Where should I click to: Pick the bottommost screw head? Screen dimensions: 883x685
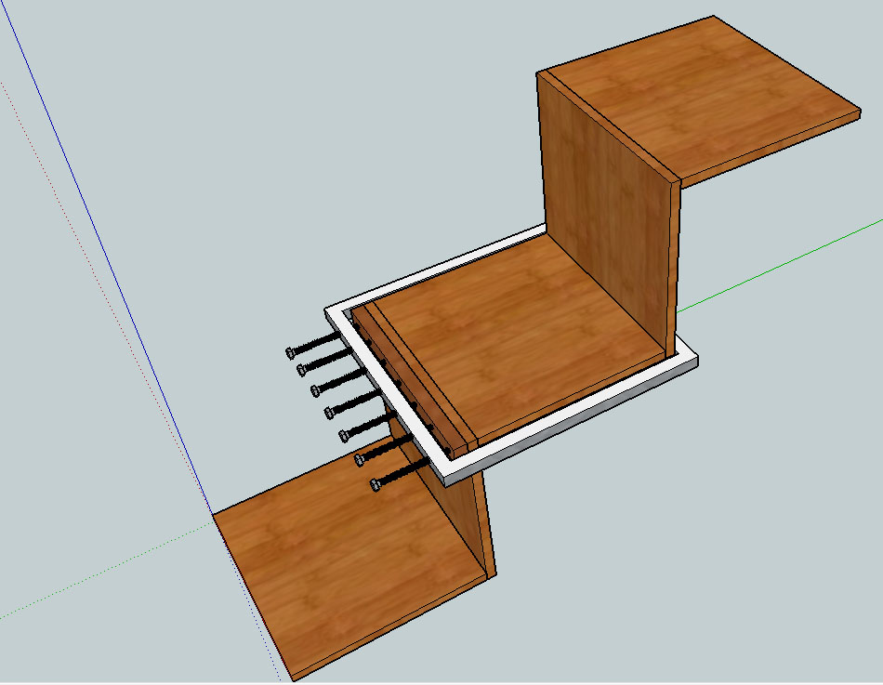tap(376, 483)
